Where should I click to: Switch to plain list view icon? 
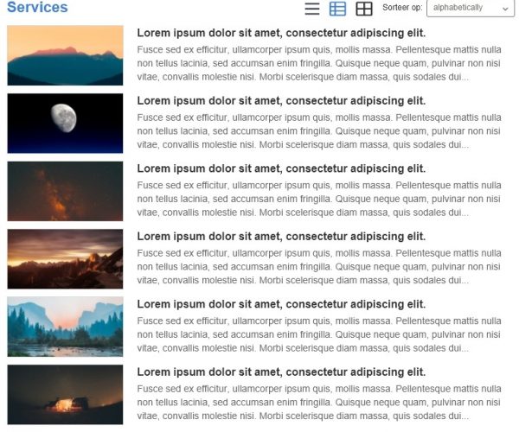pyautogui.click(x=311, y=9)
